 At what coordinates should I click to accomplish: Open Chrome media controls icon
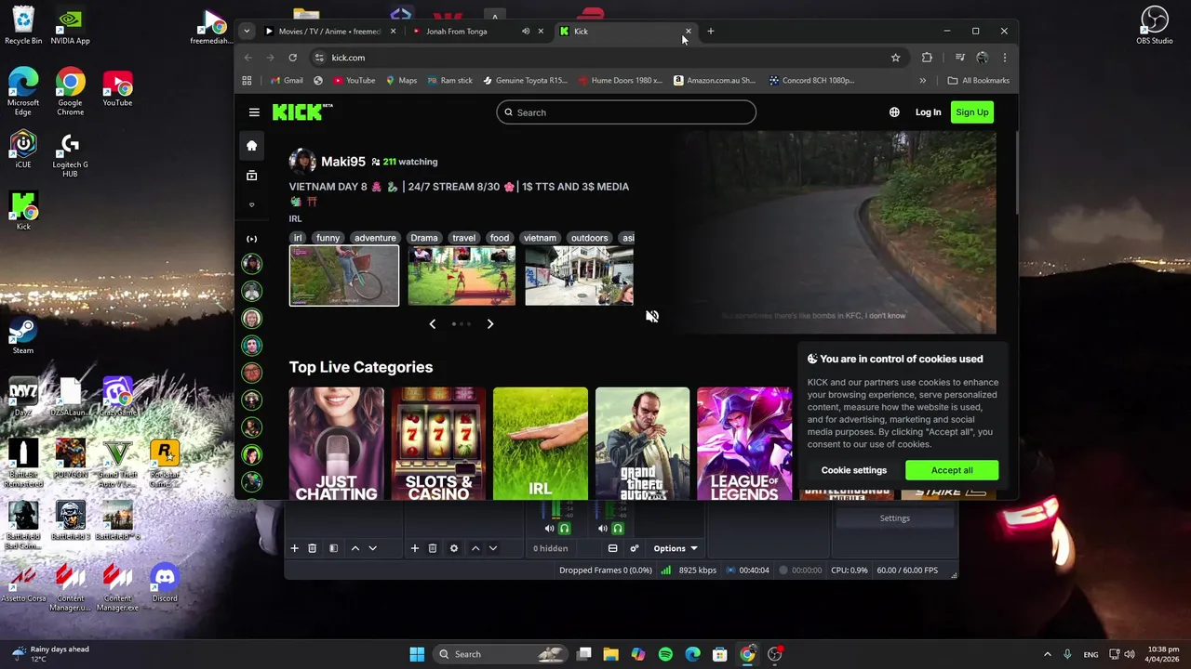pos(959,58)
